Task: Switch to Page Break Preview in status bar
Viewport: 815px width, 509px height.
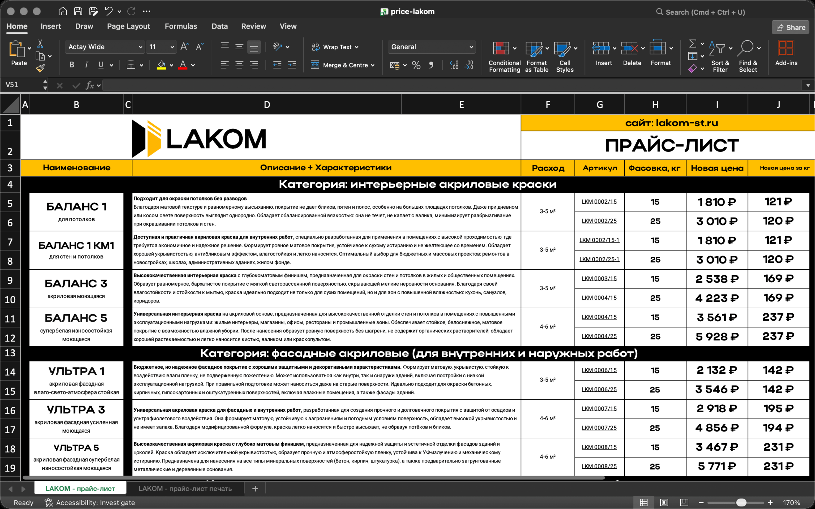Action: tap(684, 503)
